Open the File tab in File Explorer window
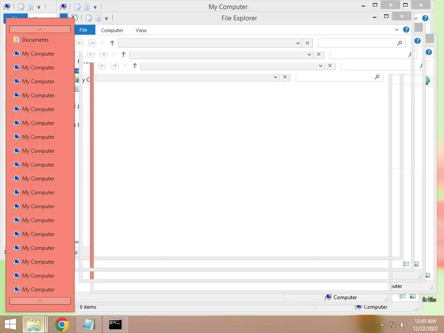Screen dimensions: 444x333 point(83,30)
